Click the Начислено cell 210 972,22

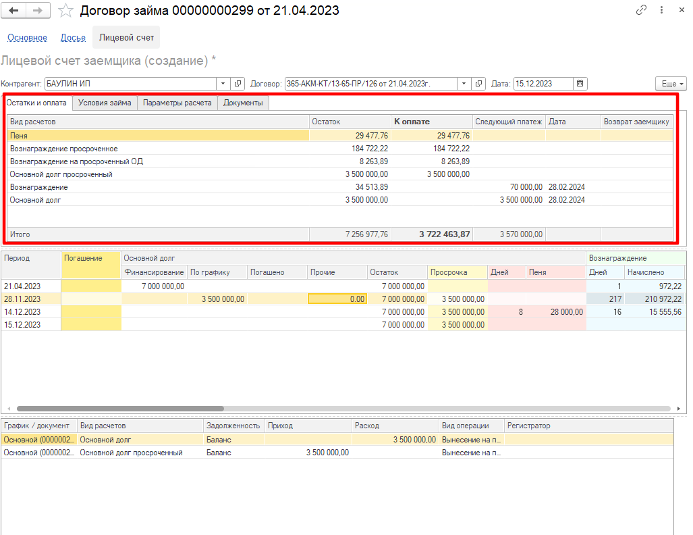coord(655,299)
